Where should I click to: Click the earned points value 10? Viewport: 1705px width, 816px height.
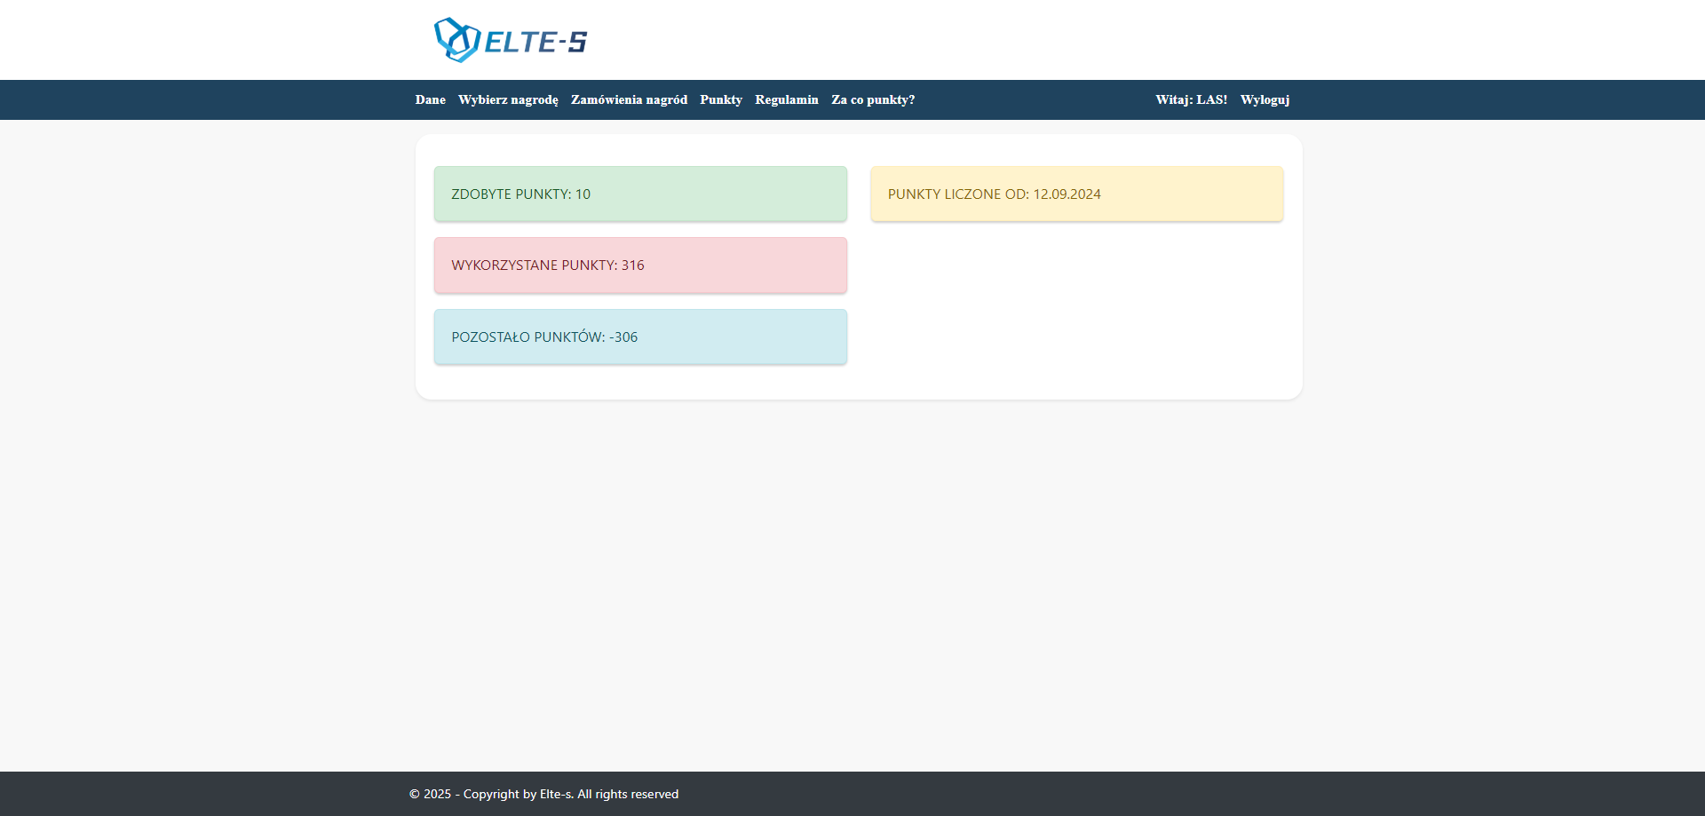(583, 194)
